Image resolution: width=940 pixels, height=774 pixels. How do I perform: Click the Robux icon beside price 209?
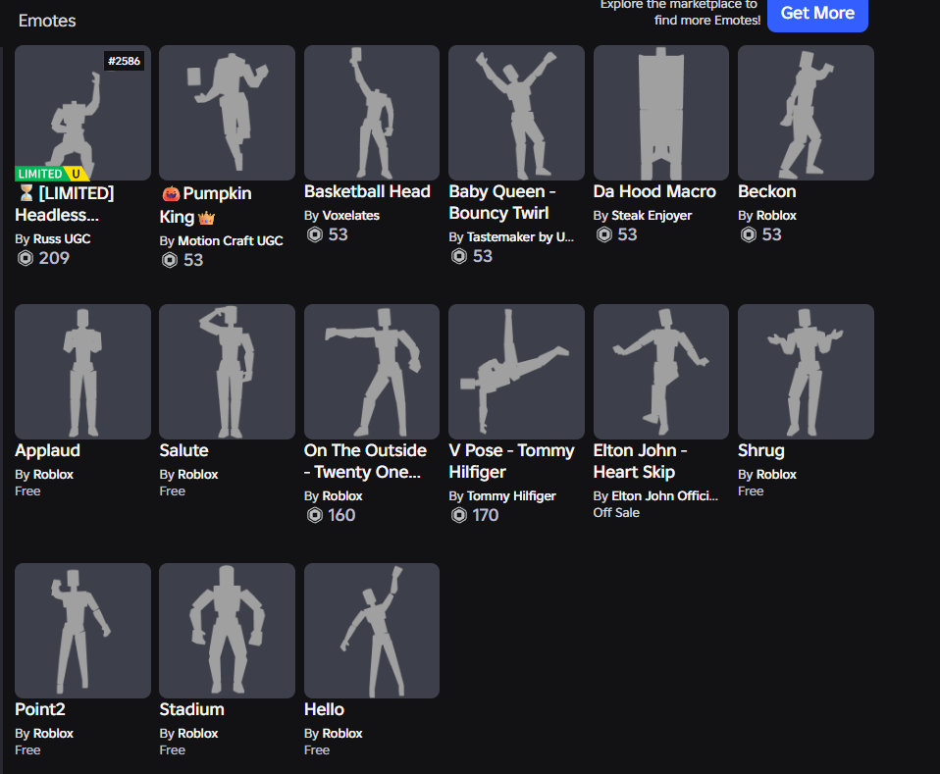[26, 258]
